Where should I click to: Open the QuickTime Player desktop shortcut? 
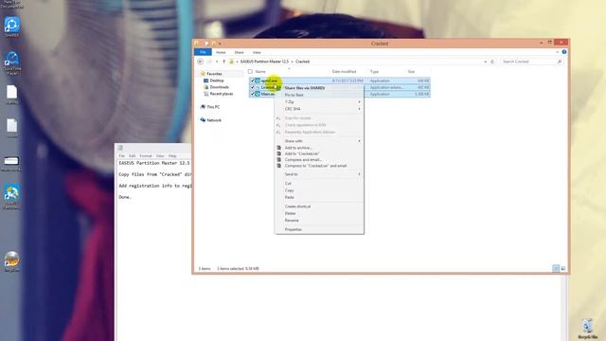12,62
